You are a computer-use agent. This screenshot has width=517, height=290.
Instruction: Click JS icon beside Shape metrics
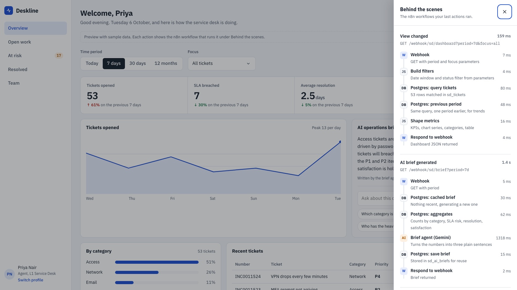404,121
